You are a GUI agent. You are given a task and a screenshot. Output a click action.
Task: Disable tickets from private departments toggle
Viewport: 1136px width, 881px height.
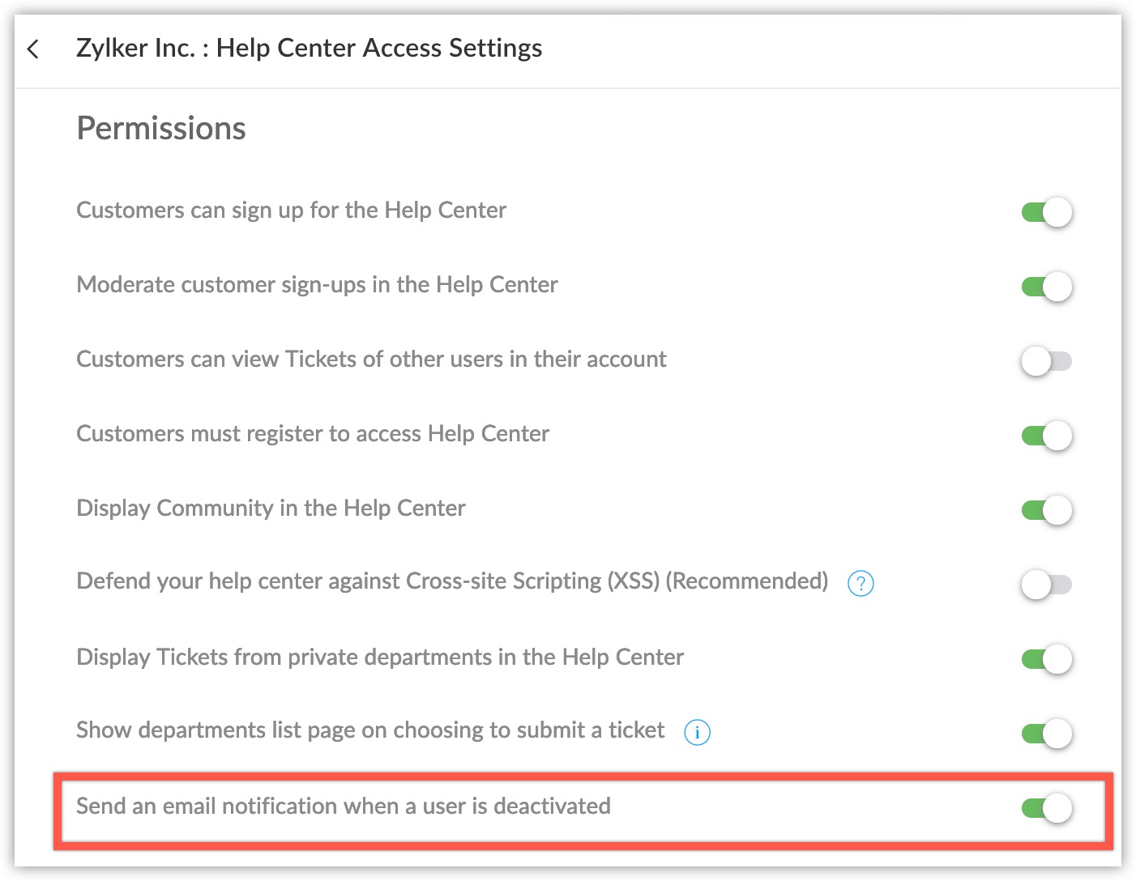click(x=1046, y=658)
